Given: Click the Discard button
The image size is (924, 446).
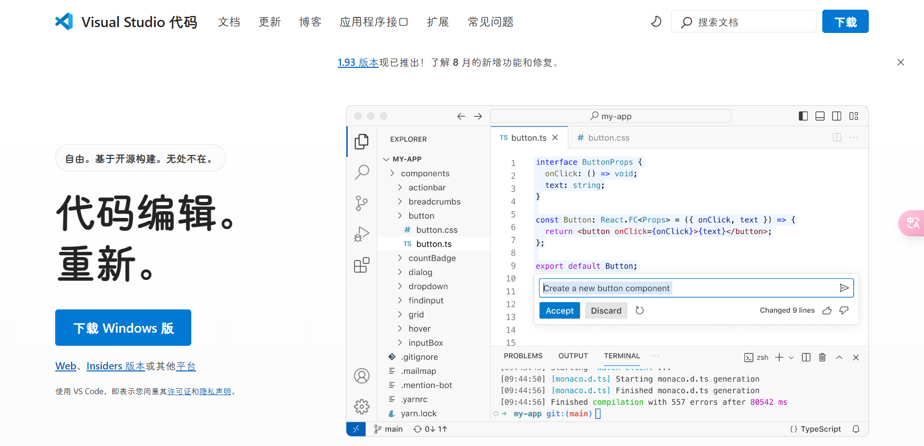Looking at the screenshot, I should coord(606,311).
